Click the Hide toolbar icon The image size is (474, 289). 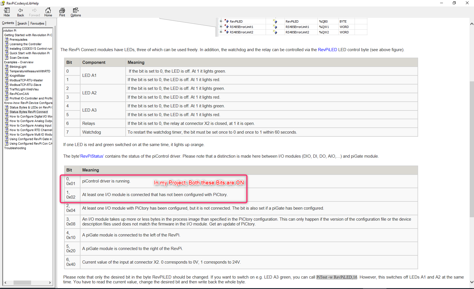[x=7, y=12]
